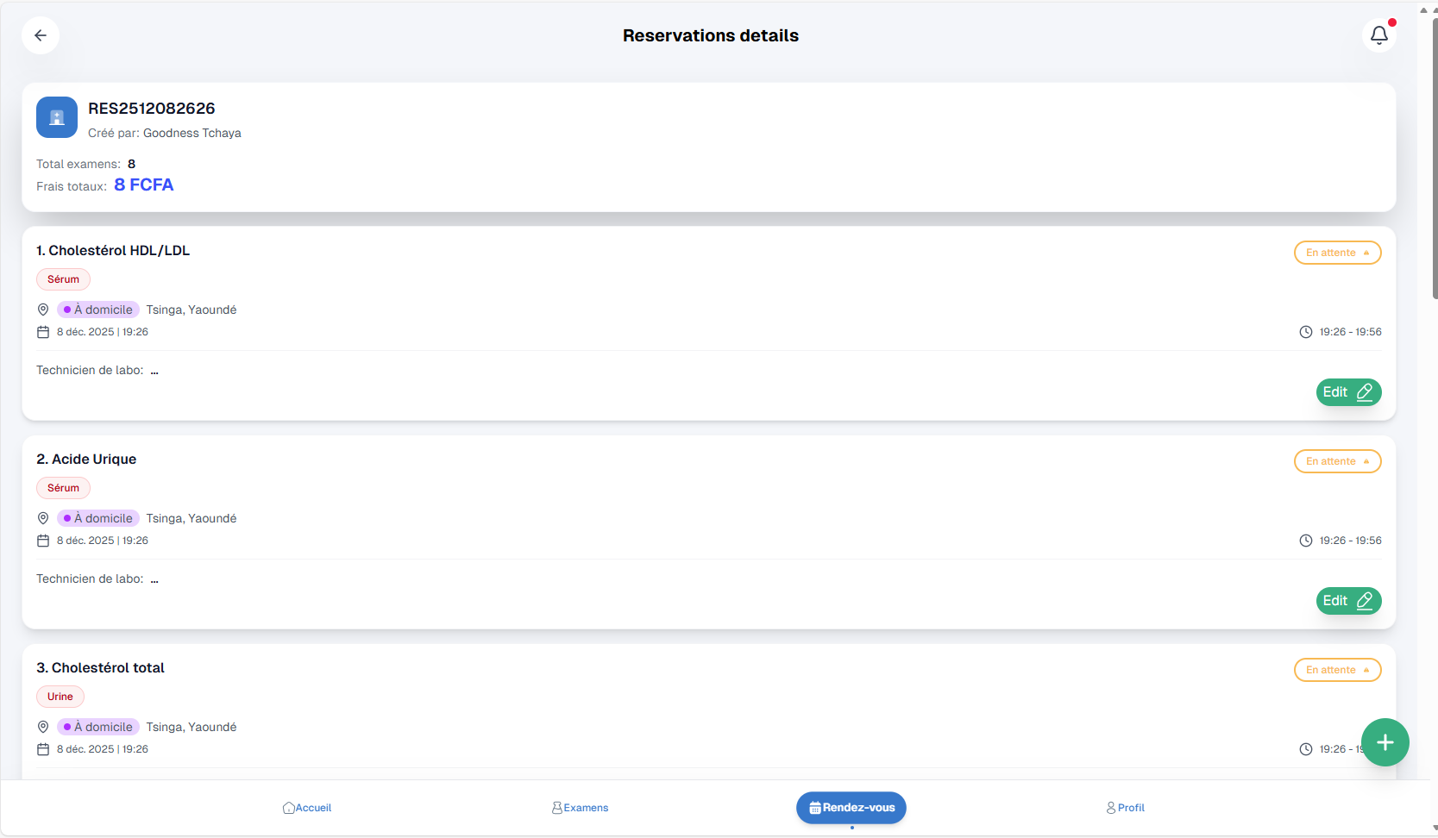Click the calendar icon in Acide Urique card
This screenshot has height=838, width=1438.
(x=43, y=541)
